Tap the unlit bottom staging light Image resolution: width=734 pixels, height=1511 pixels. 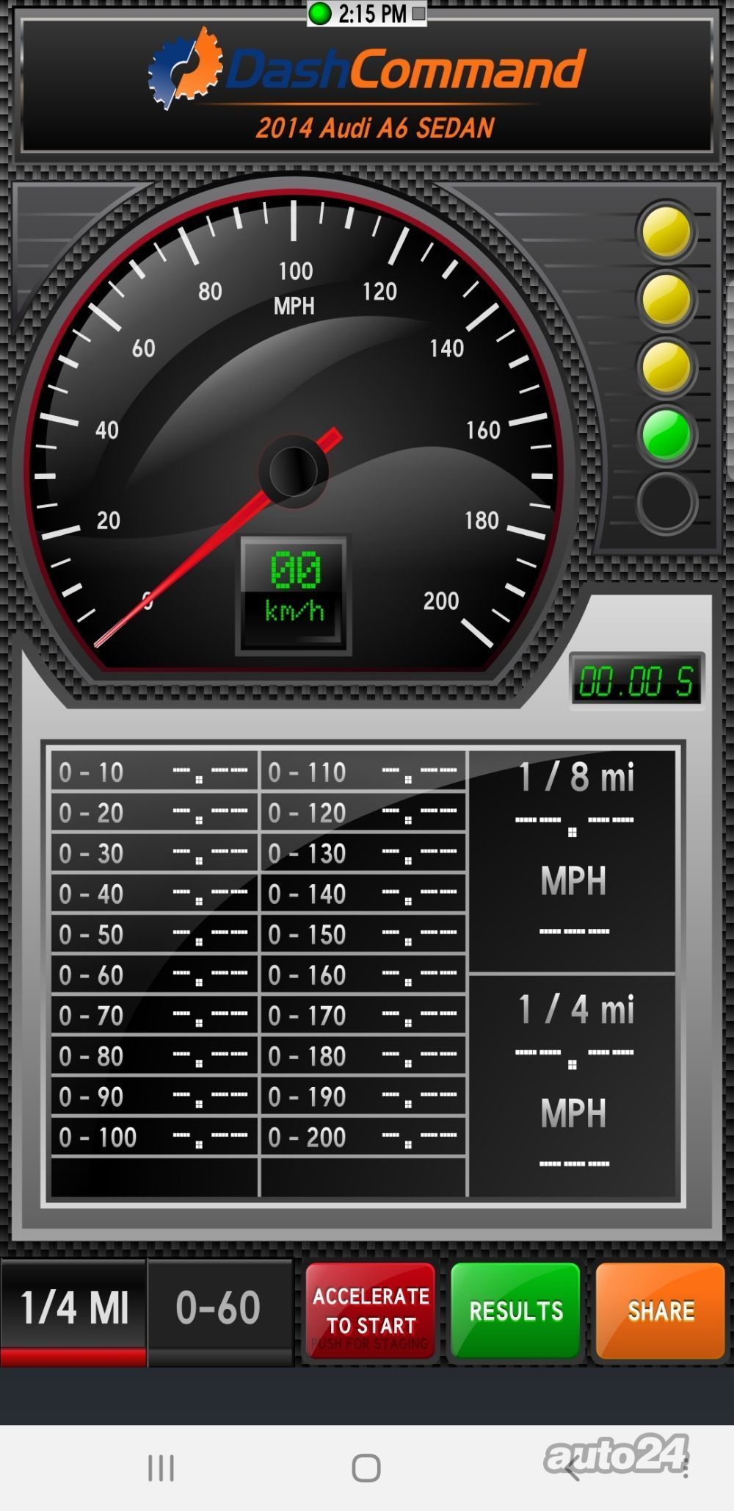[x=666, y=503]
